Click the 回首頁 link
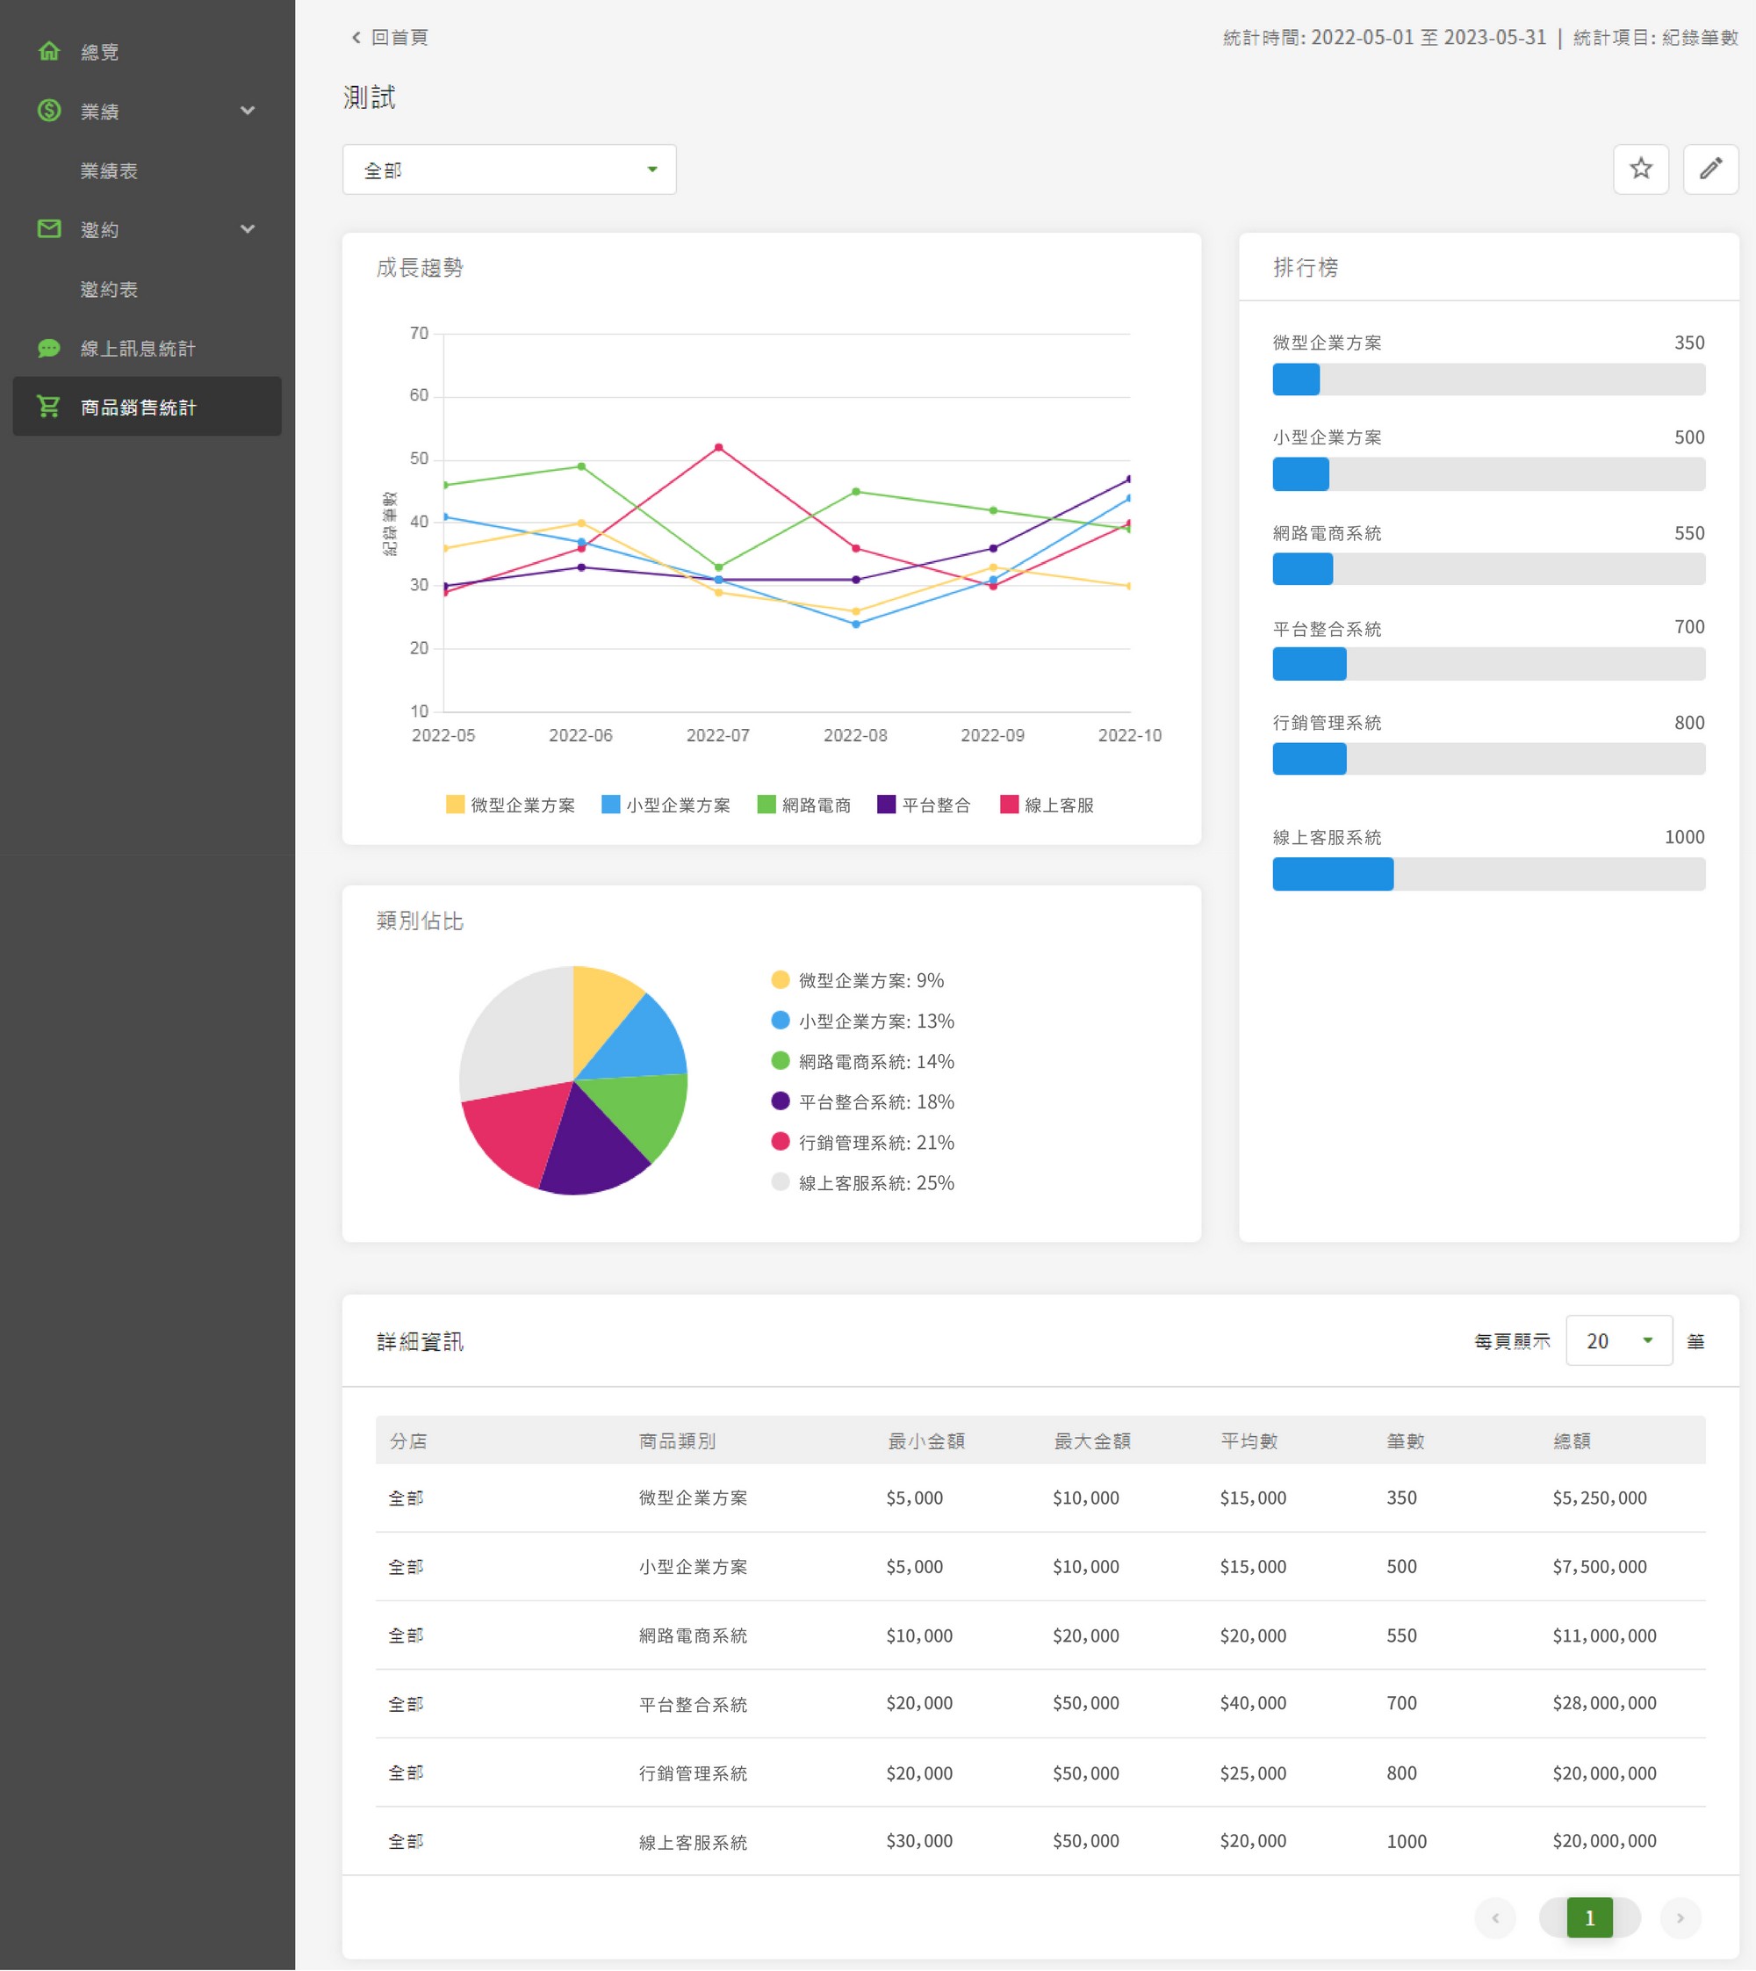Image resolution: width=1756 pixels, height=1971 pixels. click(x=399, y=38)
